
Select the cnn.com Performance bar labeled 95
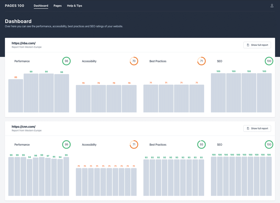click(x=54, y=177)
